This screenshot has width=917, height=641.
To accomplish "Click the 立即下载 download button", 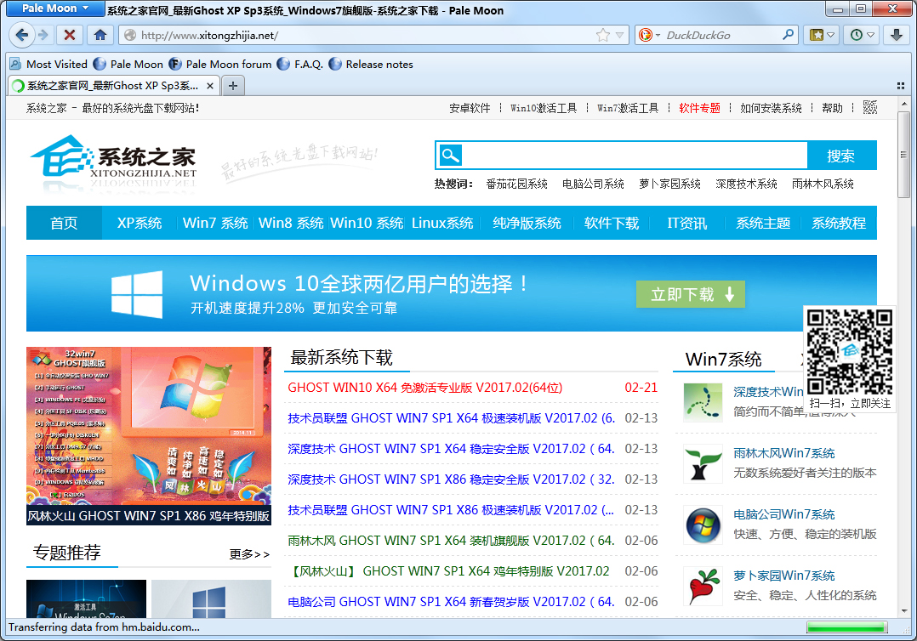I will click(691, 293).
